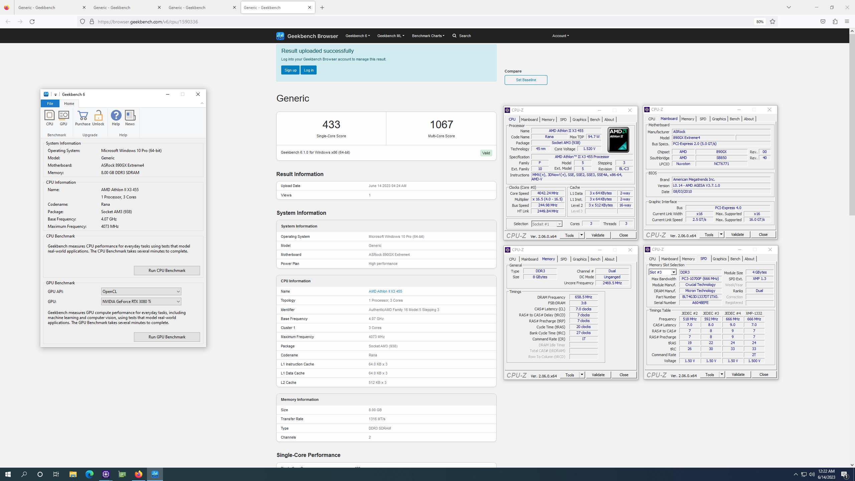Open the Socket #1 selection dropdown in CPU-Z
855x481 pixels.
(x=547, y=224)
